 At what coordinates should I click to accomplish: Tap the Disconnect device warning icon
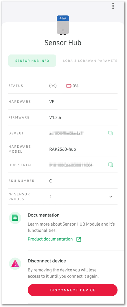pyautogui.click(x=15, y=264)
